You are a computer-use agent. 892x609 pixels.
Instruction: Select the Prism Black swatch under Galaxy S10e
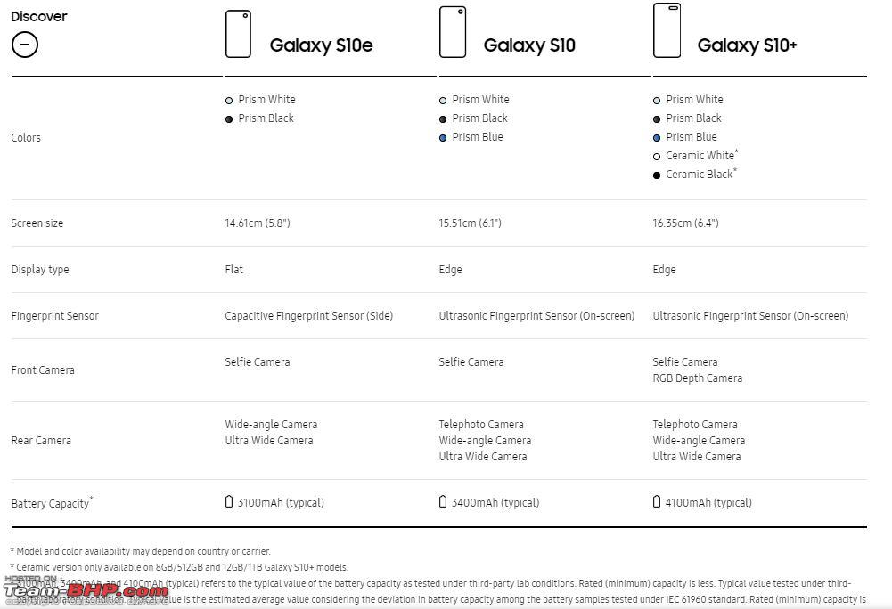coord(229,119)
